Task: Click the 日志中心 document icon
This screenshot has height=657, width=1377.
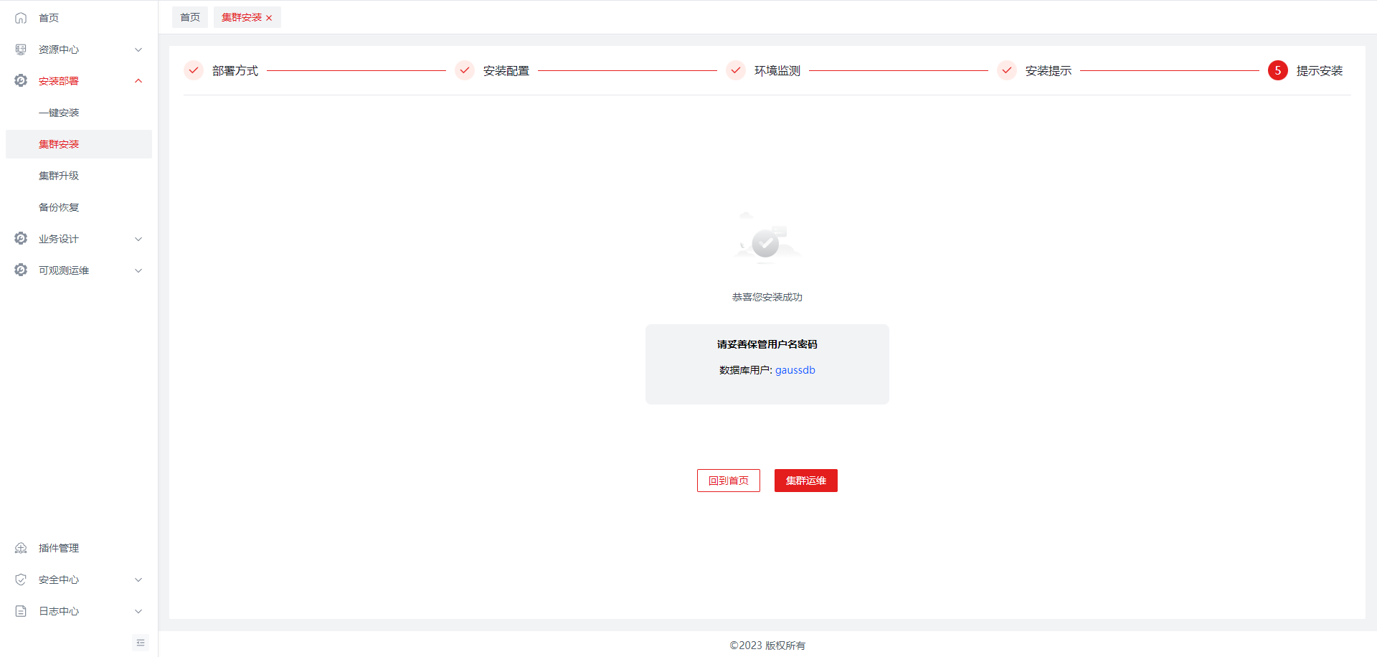Action: point(21,611)
